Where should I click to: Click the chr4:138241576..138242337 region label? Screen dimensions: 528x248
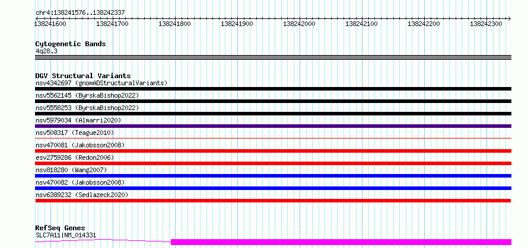(80, 12)
